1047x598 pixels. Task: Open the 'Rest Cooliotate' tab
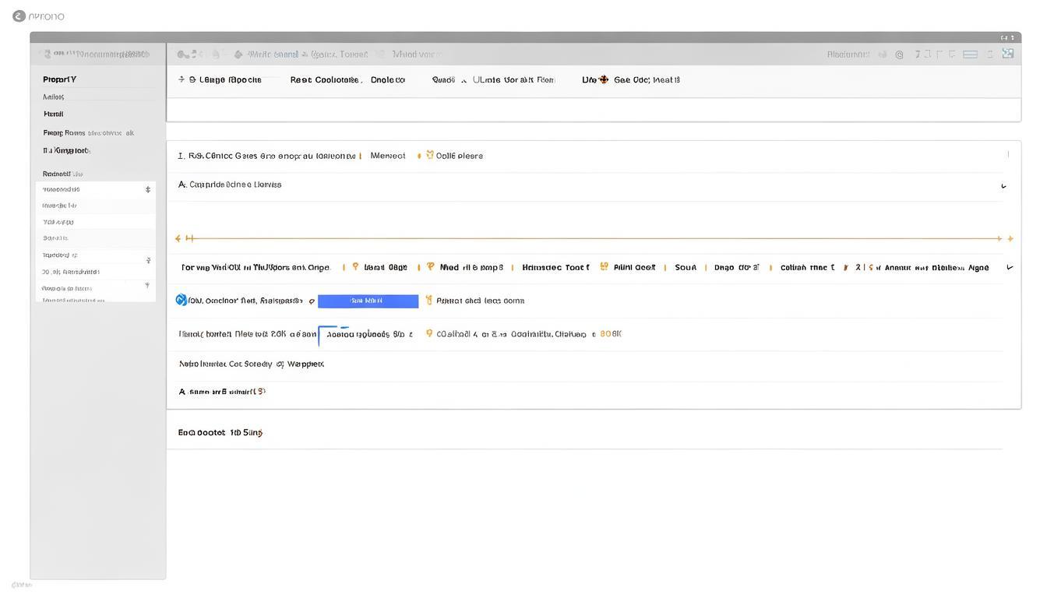click(325, 79)
